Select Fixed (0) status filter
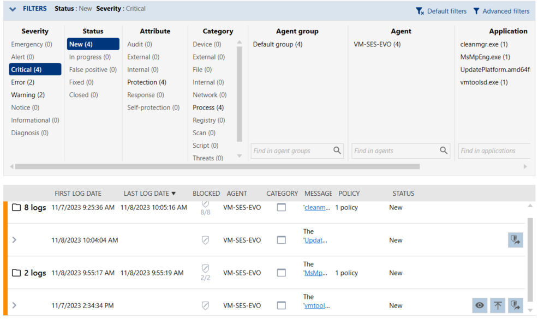 click(81, 82)
